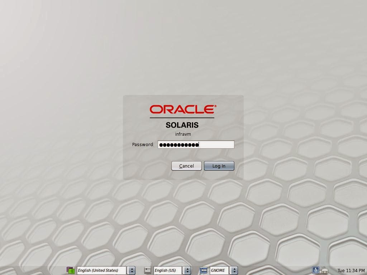Click the session type arrow icon
This screenshot has height=275, width=367.
click(204, 270)
